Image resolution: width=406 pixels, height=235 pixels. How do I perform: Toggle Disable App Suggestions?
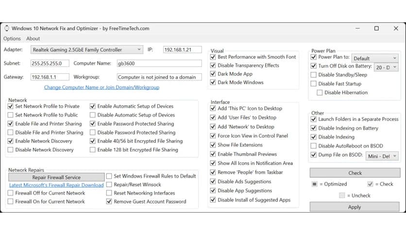pos(213,191)
